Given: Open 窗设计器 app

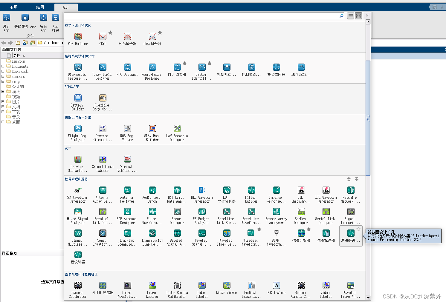Looking at the screenshot, I should pos(78,257).
